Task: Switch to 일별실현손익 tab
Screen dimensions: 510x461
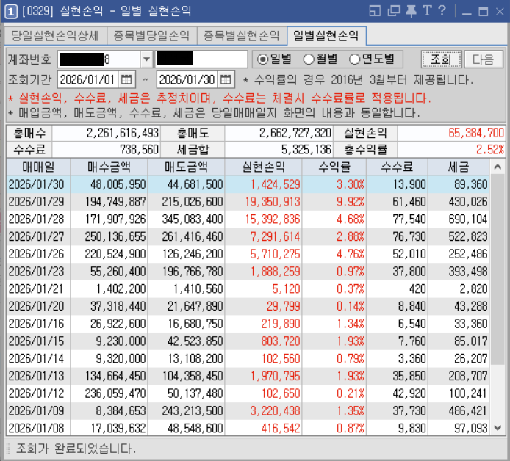Action: 326,35
